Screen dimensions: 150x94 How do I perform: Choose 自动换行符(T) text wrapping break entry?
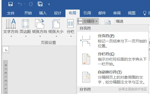pos(113,77)
